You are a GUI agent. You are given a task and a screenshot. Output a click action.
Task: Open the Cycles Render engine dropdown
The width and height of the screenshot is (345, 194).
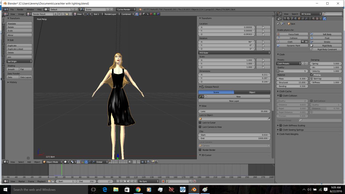(x=126, y=9)
